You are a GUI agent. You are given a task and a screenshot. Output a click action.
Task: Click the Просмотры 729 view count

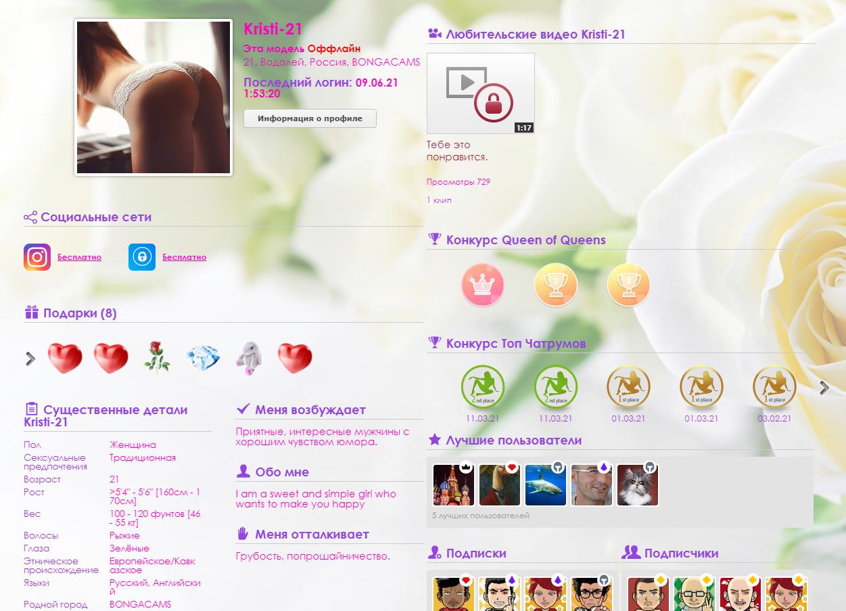tap(459, 181)
